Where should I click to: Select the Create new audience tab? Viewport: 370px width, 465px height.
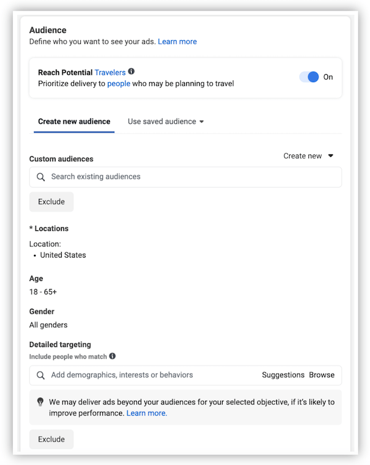pos(74,122)
